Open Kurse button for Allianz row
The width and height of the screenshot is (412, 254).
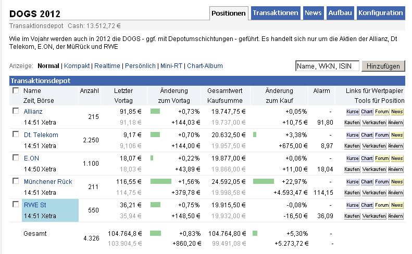352,112
